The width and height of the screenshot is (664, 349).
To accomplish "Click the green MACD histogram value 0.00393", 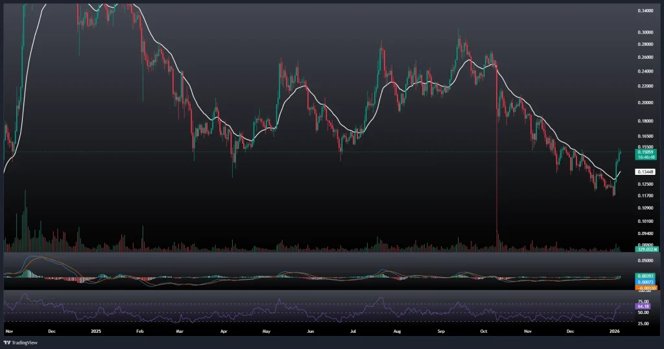I will point(629,276).
